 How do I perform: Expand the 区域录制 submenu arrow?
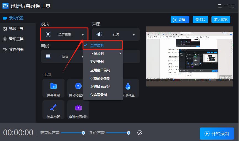(x=120, y=53)
